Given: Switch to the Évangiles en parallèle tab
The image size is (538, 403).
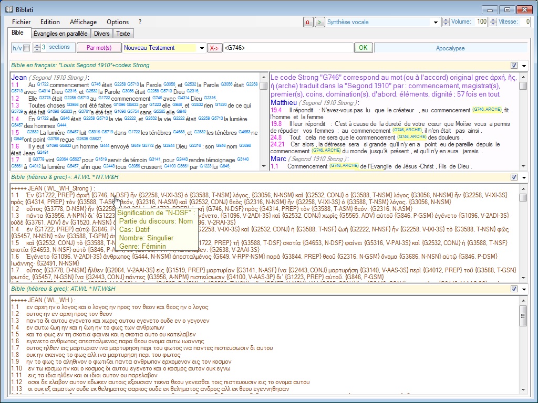Looking at the screenshot, I should 60,34.
